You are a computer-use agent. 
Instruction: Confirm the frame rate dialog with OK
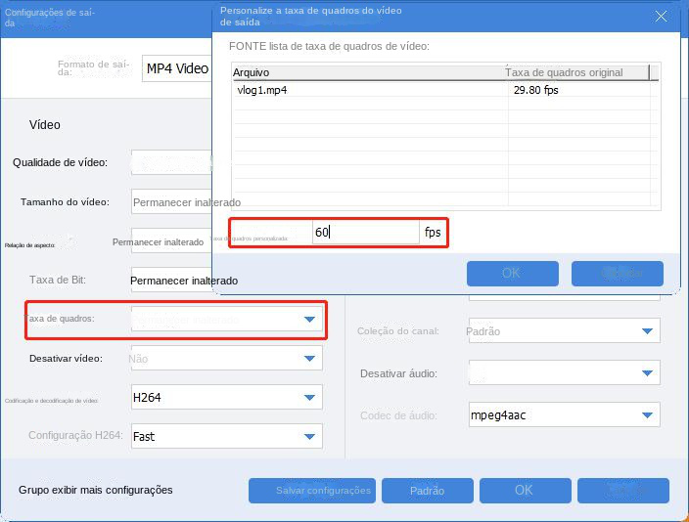click(513, 274)
